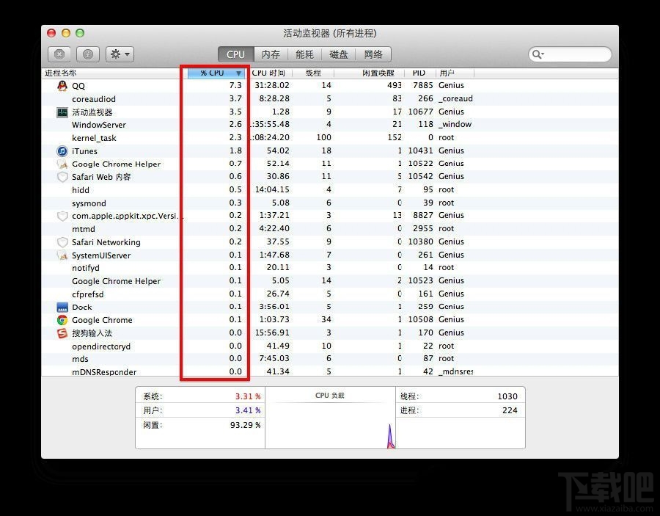Click QQ's CPU time 31:28.02

pos(272,85)
